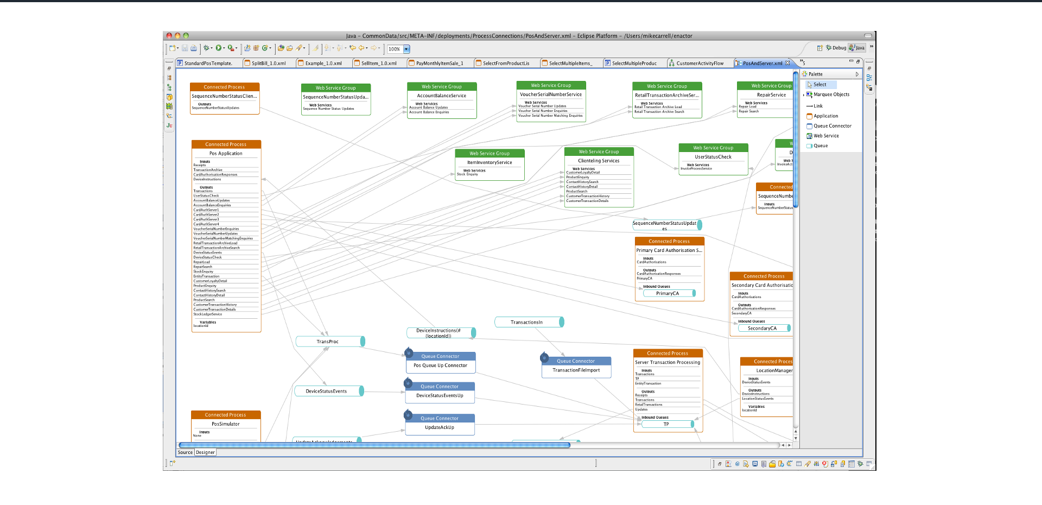Select the Web Service tool in the Palette
Screen dimensions: 1042x505
tap(826, 136)
